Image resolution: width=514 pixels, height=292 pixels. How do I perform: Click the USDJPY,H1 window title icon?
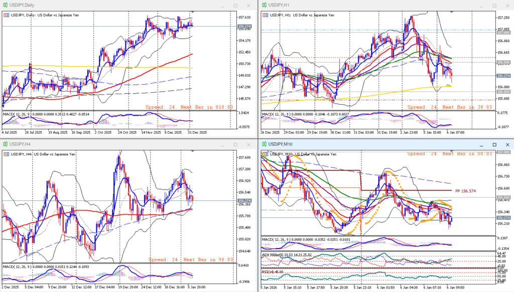coord(264,5)
